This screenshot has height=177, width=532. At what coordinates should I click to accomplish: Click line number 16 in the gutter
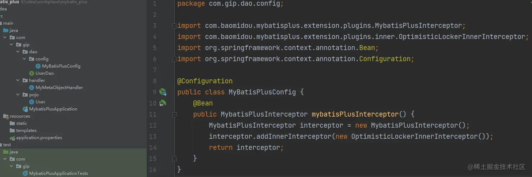point(152,169)
